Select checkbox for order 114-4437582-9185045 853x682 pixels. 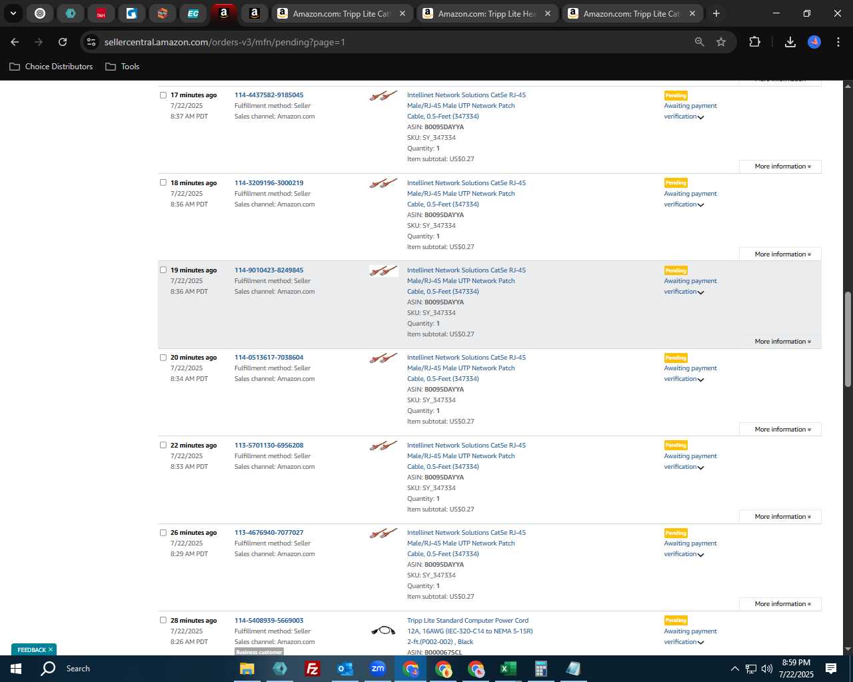coord(163,95)
